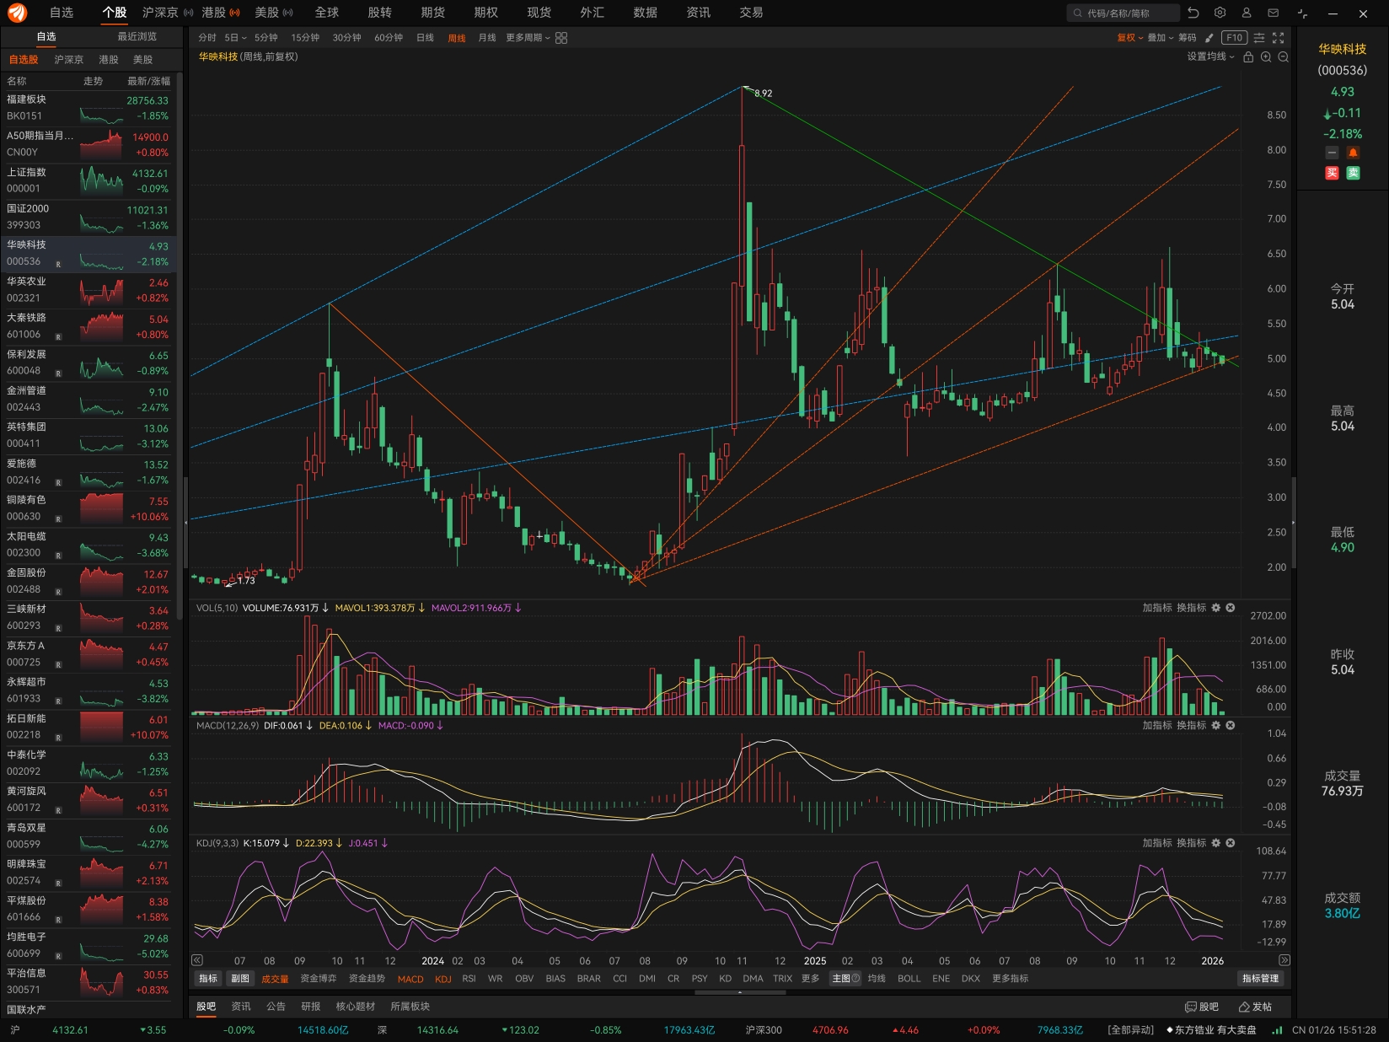Toggle the 指标 indicator button
The height and width of the screenshot is (1042, 1389).
208,979
